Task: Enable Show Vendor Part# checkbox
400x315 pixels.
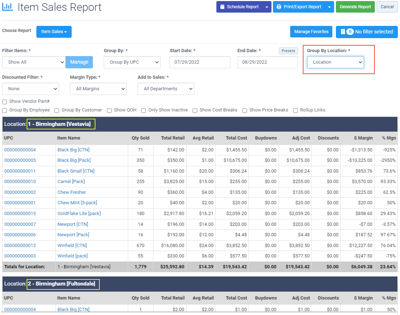Action: 5,102
